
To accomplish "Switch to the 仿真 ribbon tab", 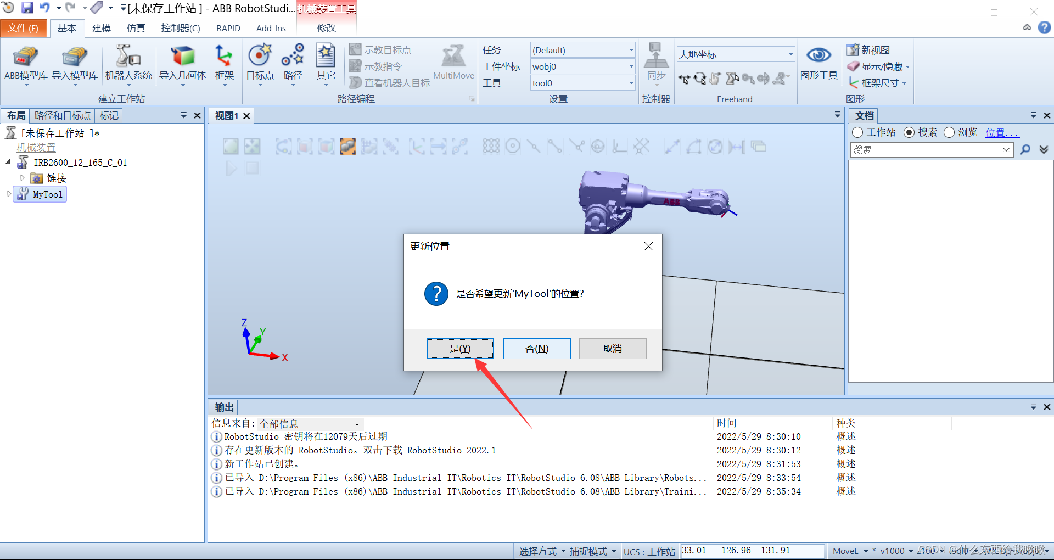I will pos(136,28).
